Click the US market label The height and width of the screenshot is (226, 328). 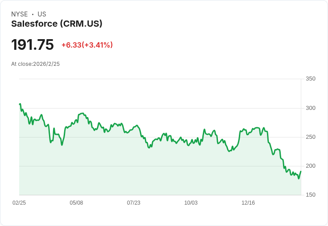pyautogui.click(x=42, y=14)
